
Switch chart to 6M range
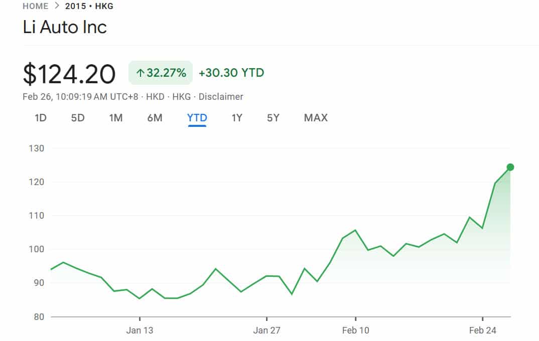155,118
